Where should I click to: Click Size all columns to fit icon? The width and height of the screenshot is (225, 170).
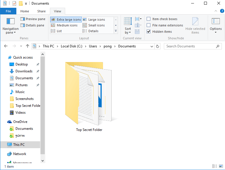pos(137,32)
